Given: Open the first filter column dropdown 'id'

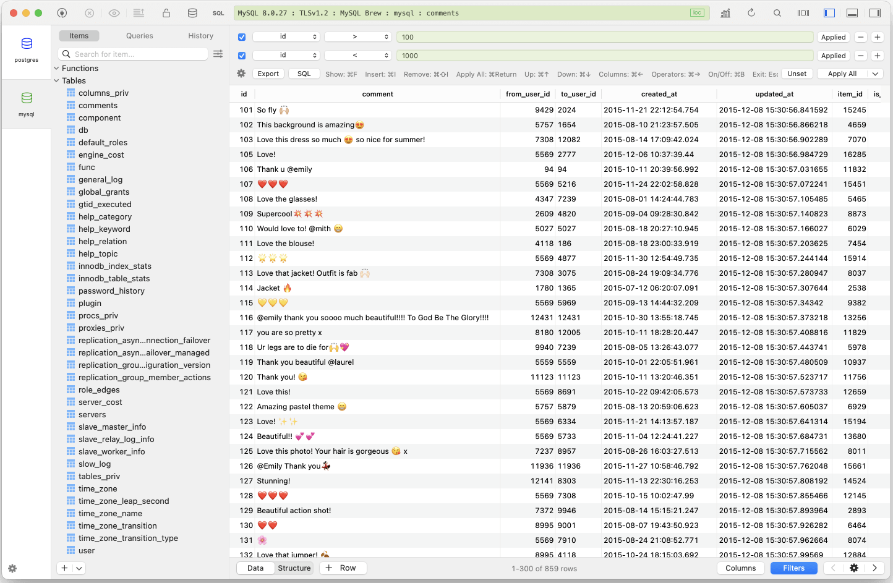Looking at the screenshot, I should tap(286, 37).
